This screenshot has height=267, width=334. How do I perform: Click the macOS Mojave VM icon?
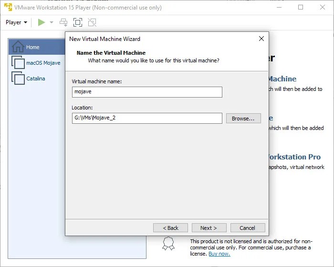click(18, 62)
